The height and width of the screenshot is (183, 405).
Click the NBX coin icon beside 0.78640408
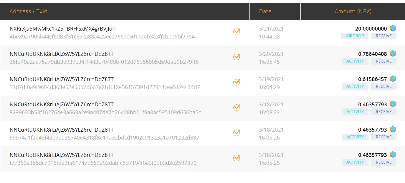click(x=393, y=54)
